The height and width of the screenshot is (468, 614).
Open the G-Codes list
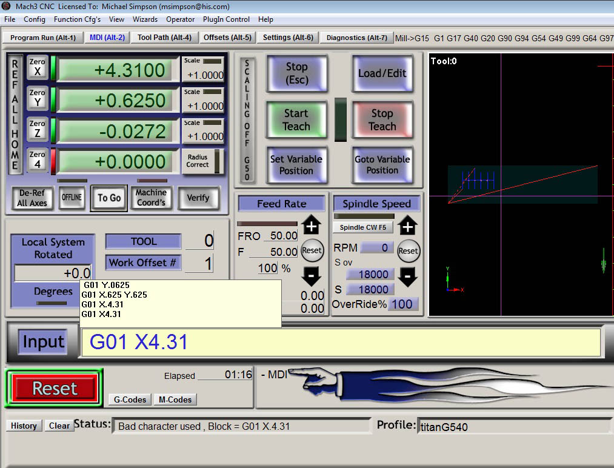pos(130,399)
